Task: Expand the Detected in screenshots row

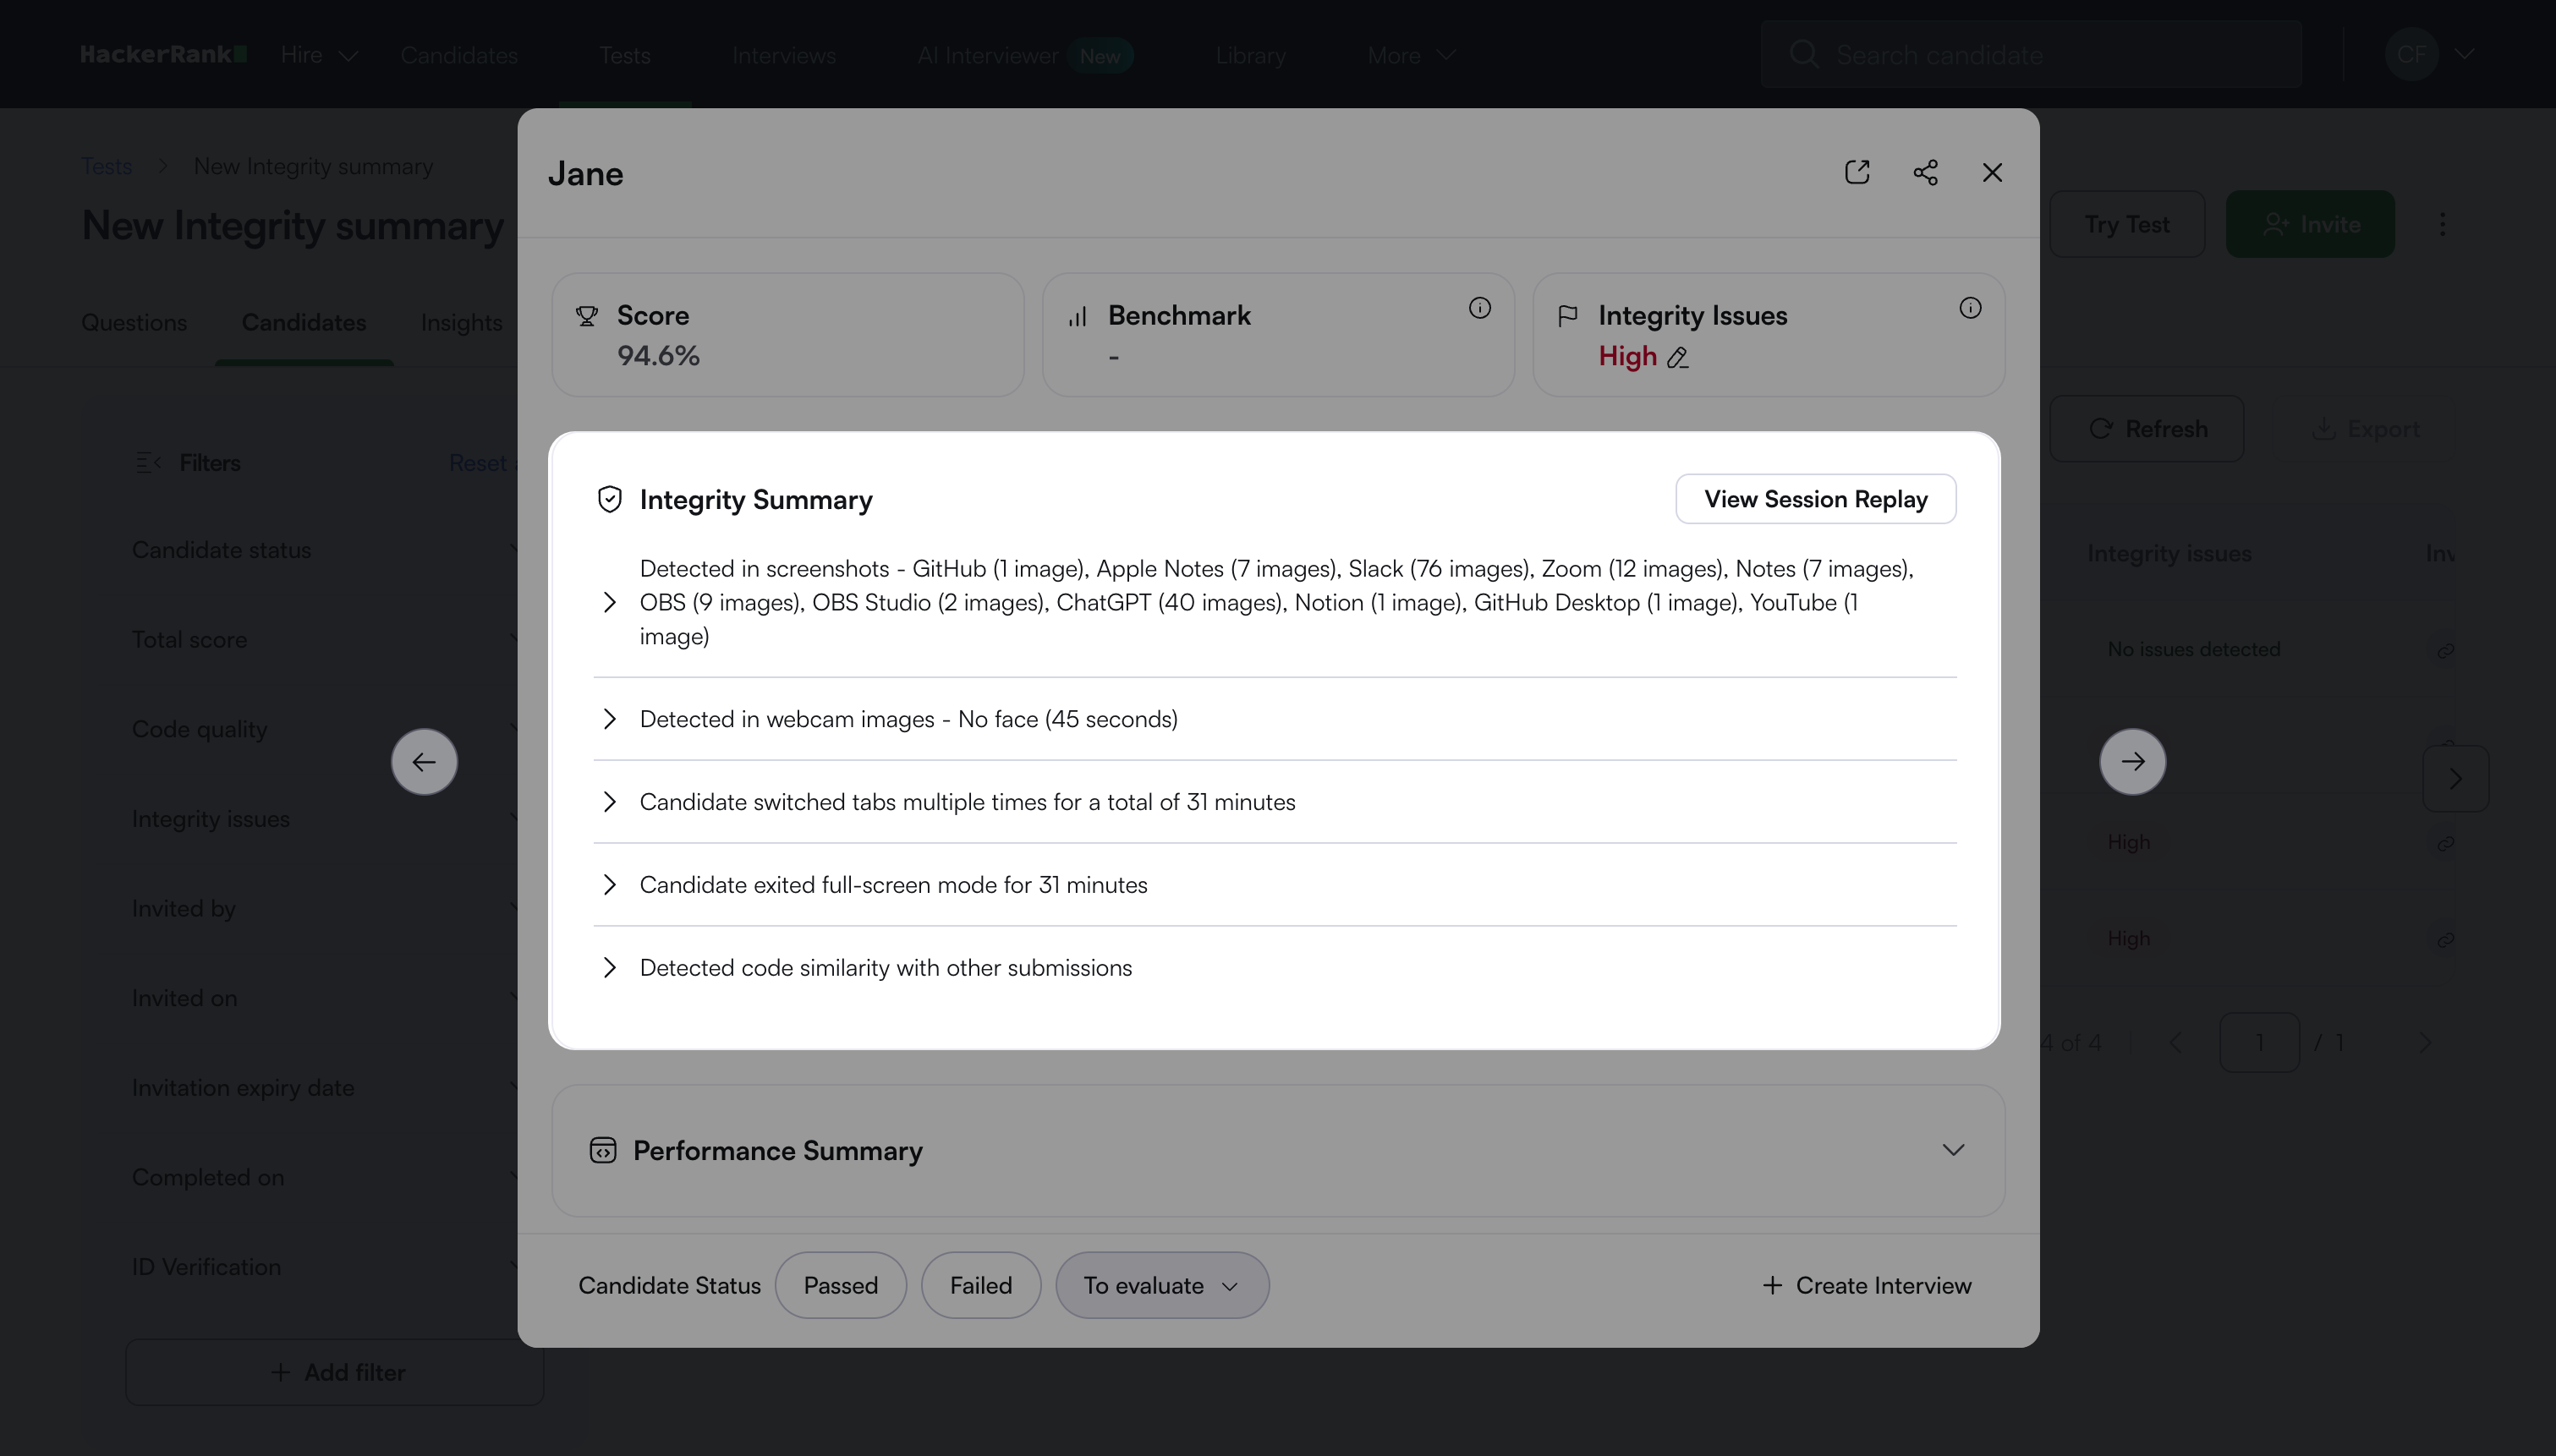Action: point(609,602)
